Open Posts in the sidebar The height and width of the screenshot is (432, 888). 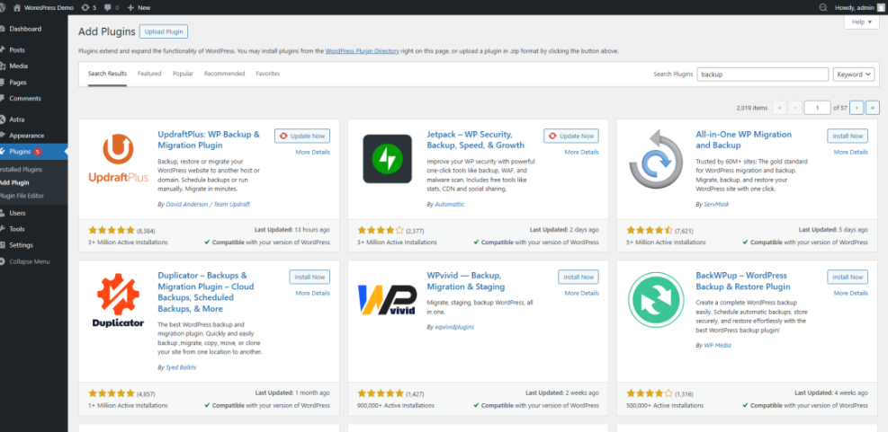[17, 49]
